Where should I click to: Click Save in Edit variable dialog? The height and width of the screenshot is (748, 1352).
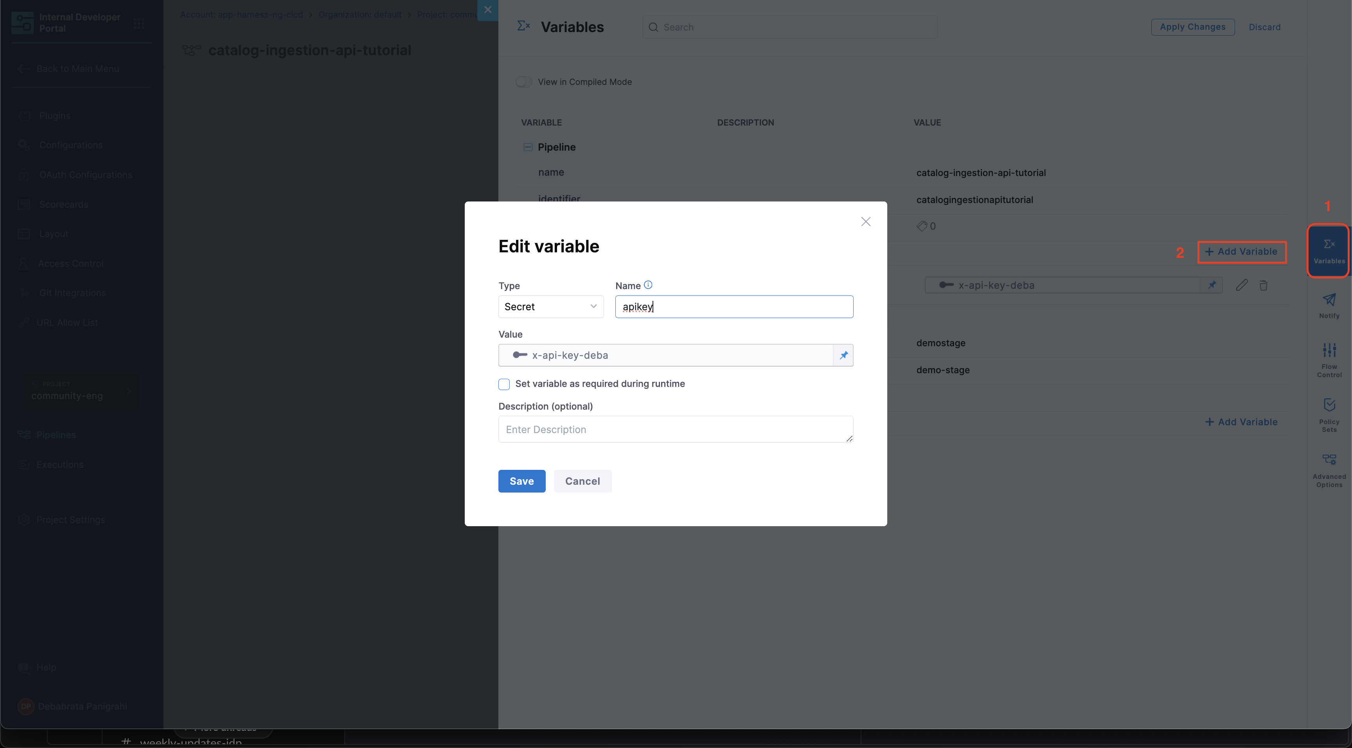521,481
